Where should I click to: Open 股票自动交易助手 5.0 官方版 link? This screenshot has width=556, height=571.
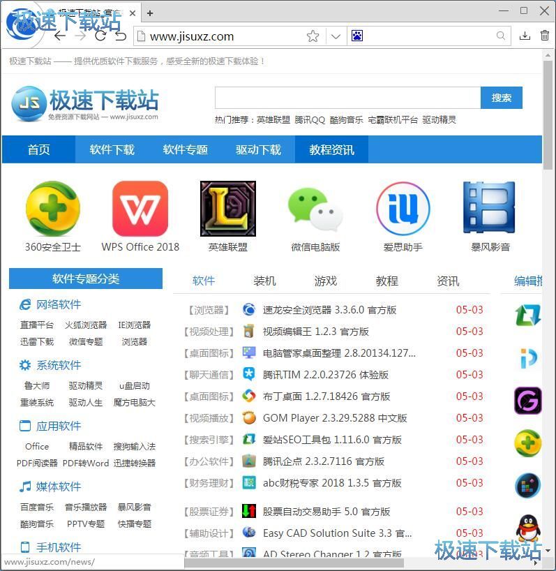[326, 512]
